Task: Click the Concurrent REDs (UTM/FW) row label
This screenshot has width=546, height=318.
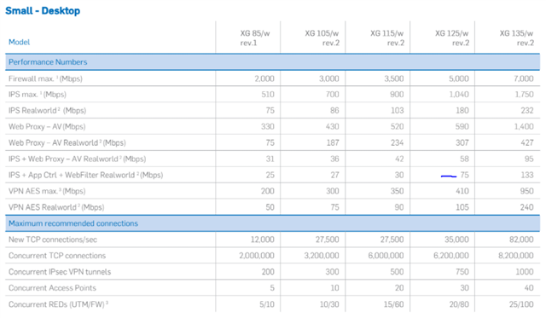Action: (x=58, y=304)
